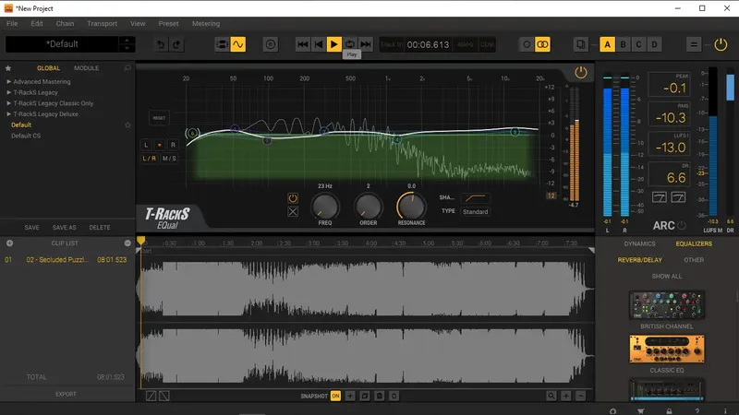Adjust the ORDER knob

coord(368,206)
